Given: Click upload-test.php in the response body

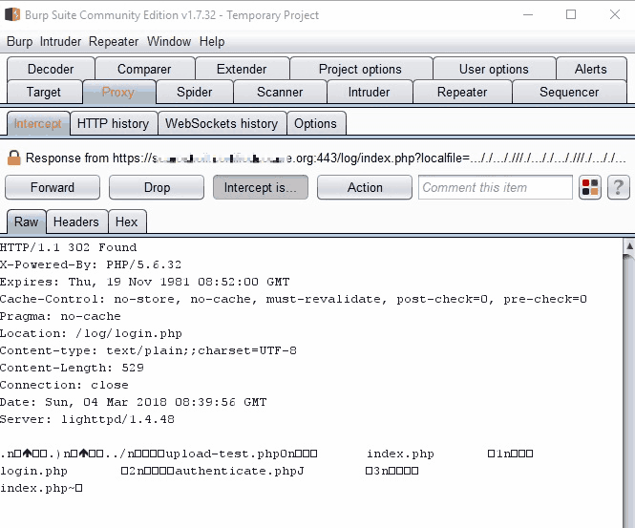Looking at the screenshot, I should click(x=222, y=454).
